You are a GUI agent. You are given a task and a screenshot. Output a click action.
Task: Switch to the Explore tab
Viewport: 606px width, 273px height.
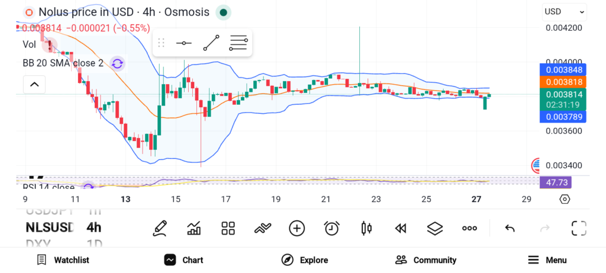(304, 260)
